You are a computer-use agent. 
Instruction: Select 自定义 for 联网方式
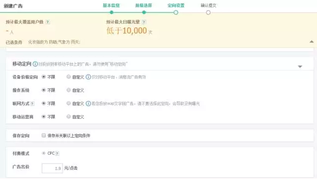click(x=69, y=103)
